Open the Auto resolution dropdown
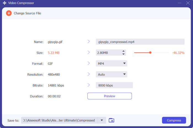 click(111, 74)
